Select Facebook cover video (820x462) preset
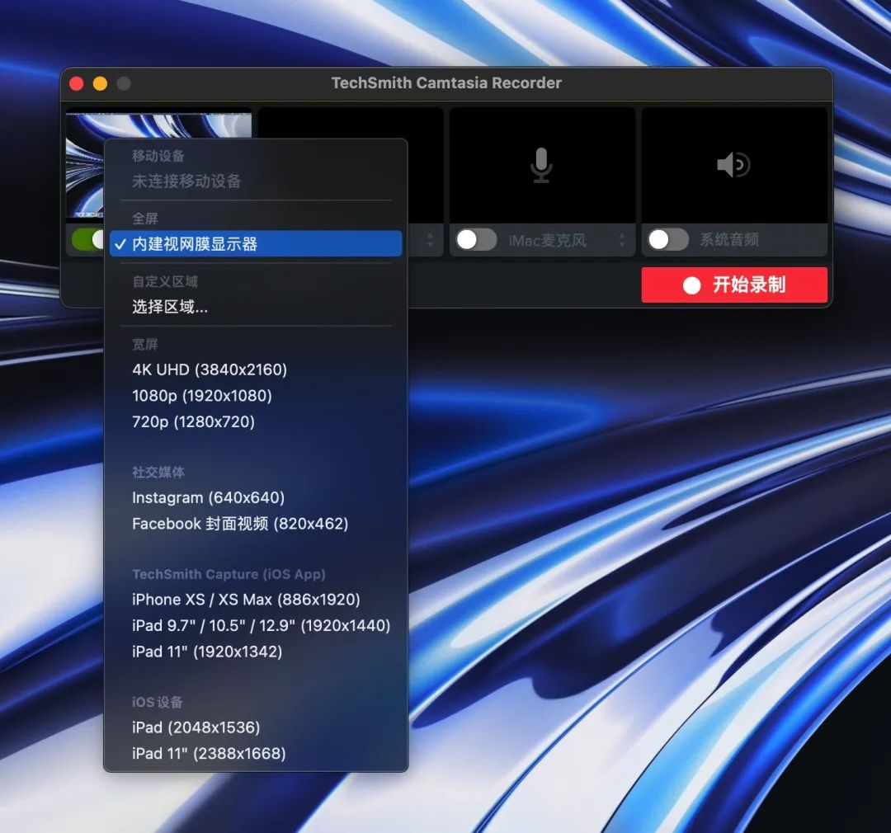This screenshot has height=833, width=891. coord(256,524)
